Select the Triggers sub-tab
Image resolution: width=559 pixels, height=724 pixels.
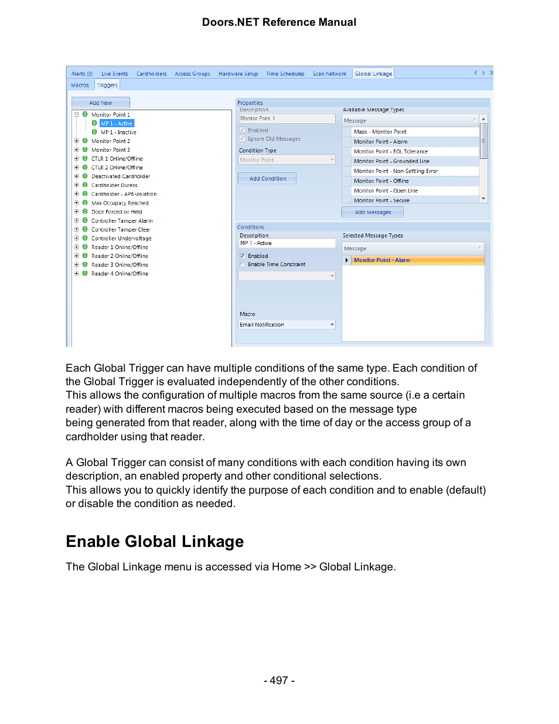coord(107,86)
